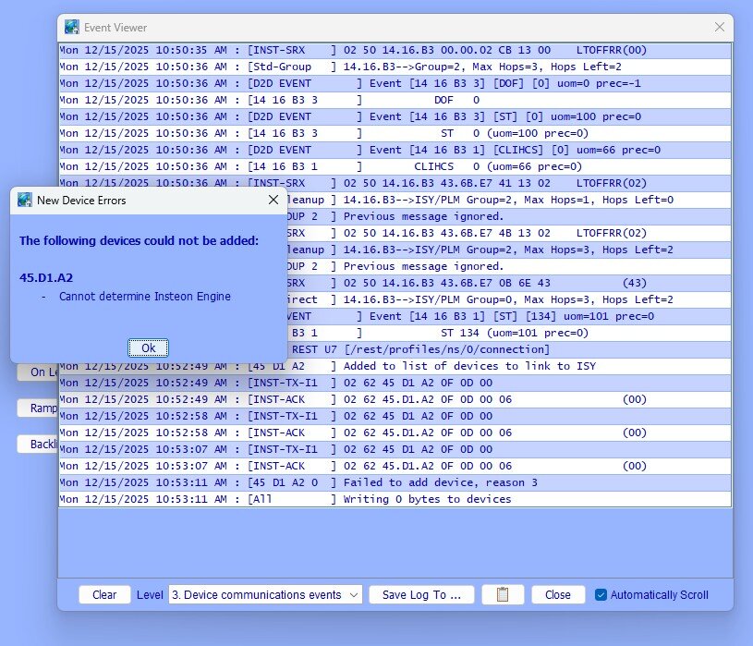Change logging level via the dropdown arrow
The height and width of the screenshot is (646, 753).
click(354, 594)
